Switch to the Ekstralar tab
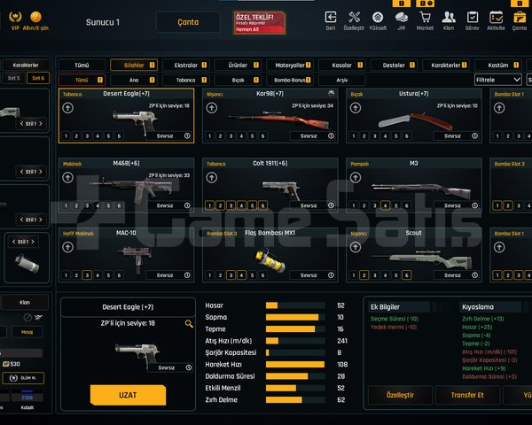532x425 pixels. coord(186,65)
